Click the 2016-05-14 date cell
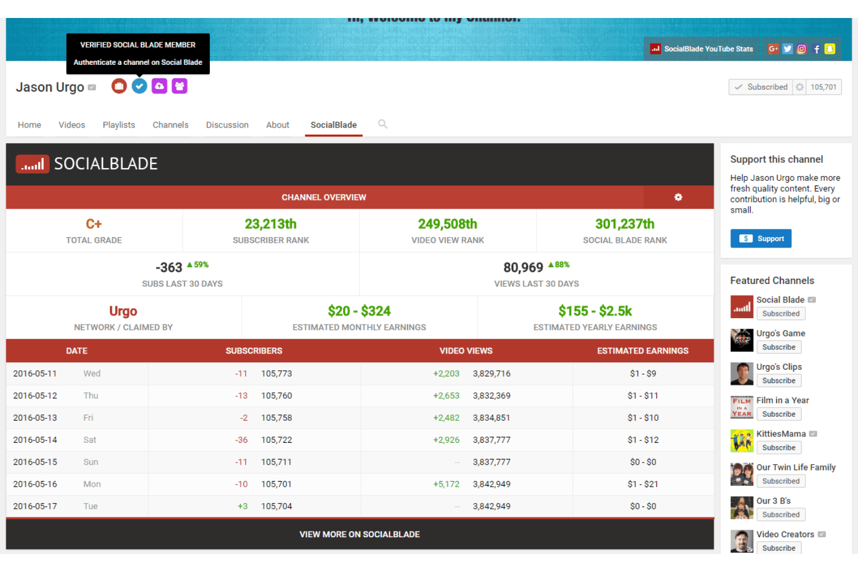The width and height of the screenshot is (858, 572). pyautogui.click(x=35, y=440)
